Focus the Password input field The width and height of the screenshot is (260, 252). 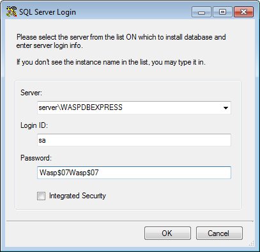click(134, 173)
